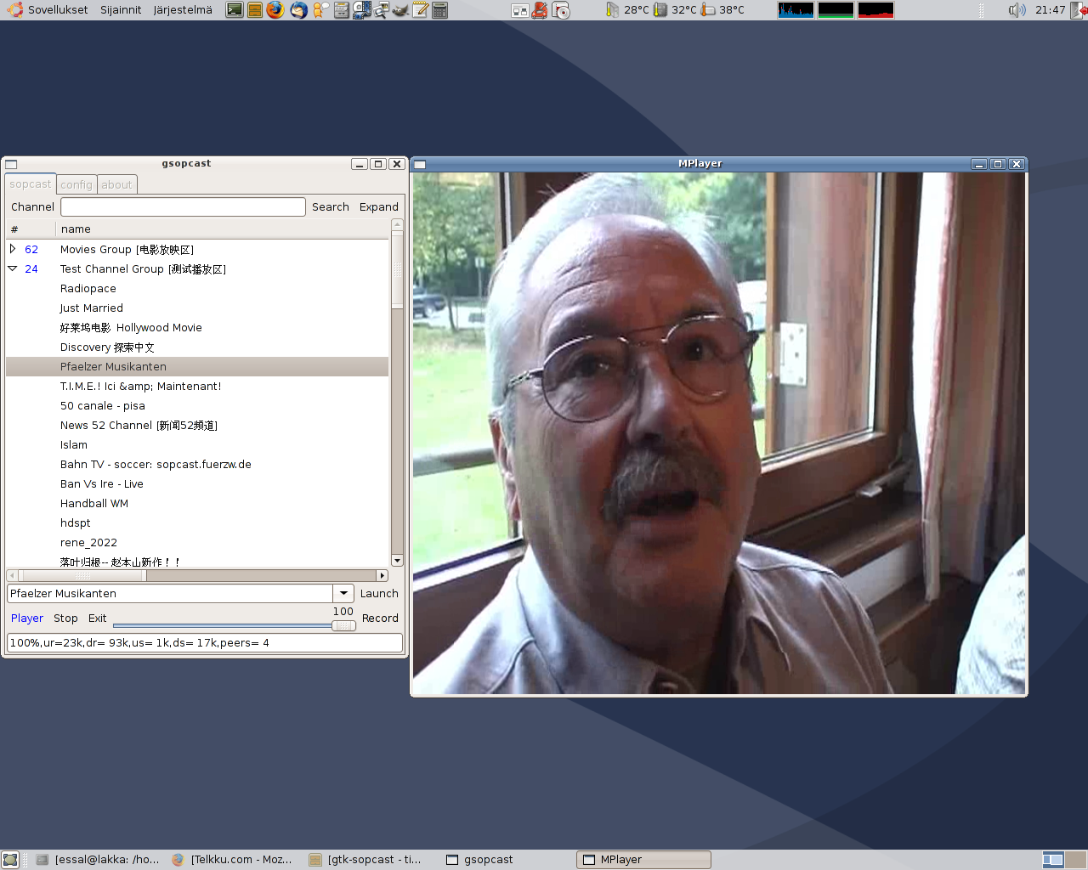Switch to the essal@lakka terminal taskbar window
This screenshot has width=1088, height=870.
[x=98, y=860]
